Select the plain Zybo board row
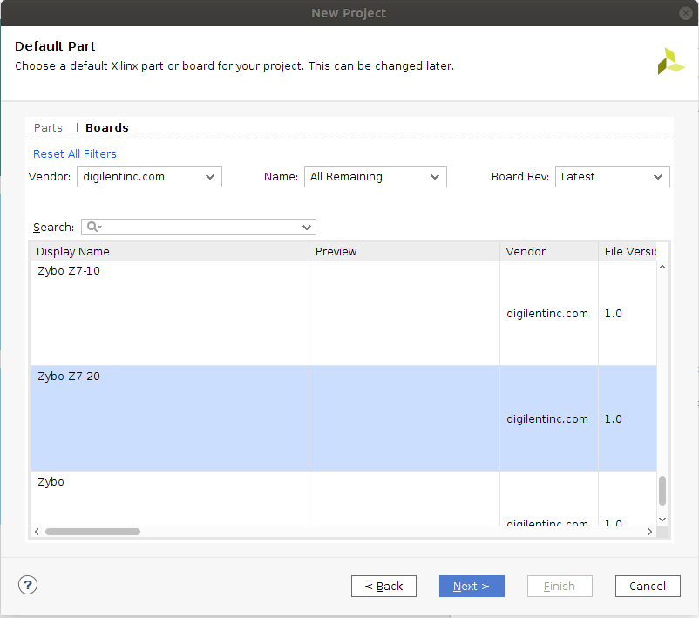 (x=343, y=499)
